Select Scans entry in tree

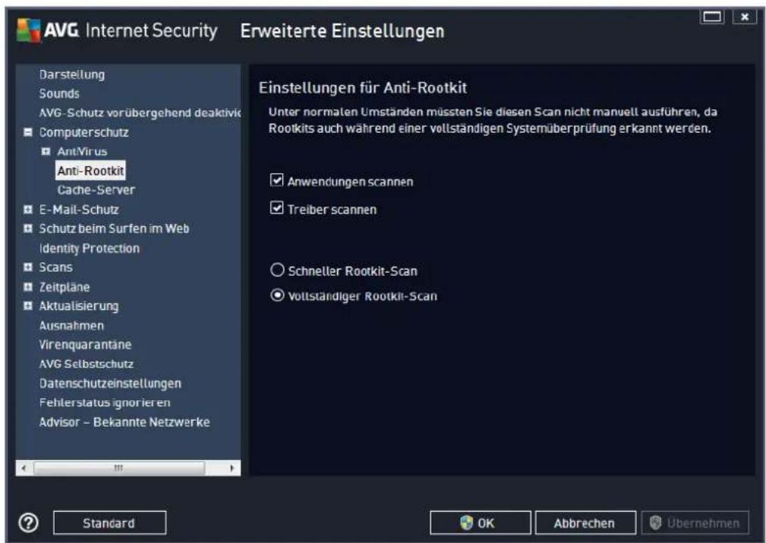coord(55,267)
